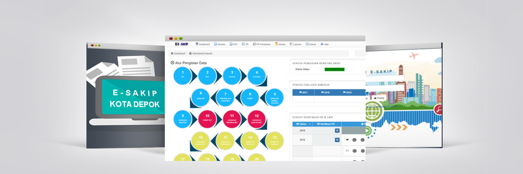This screenshot has width=523, height=174.
Task: Click the Dashboard home breadcrumb link
Action: [178, 54]
